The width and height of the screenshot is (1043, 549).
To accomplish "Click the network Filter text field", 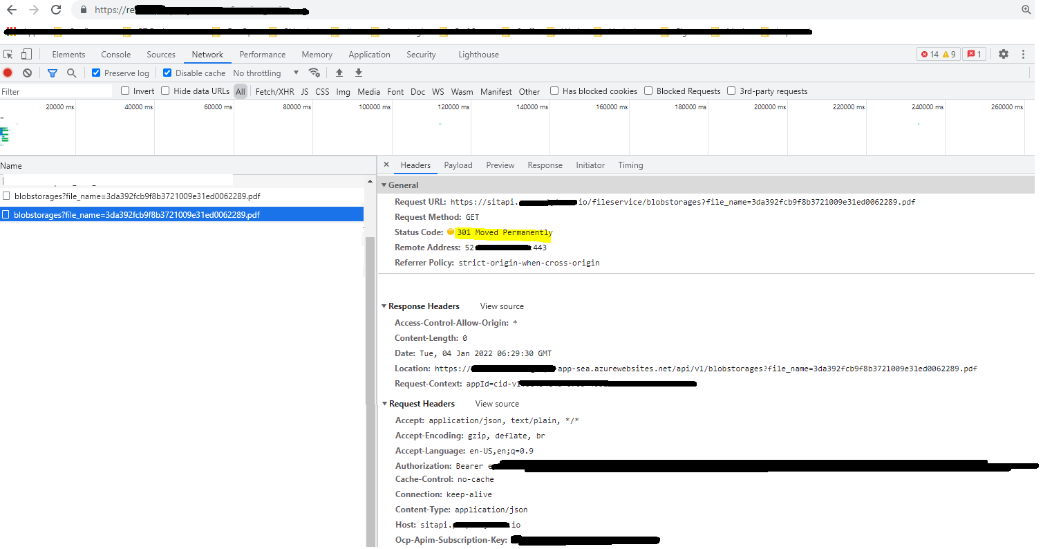I will [x=55, y=91].
